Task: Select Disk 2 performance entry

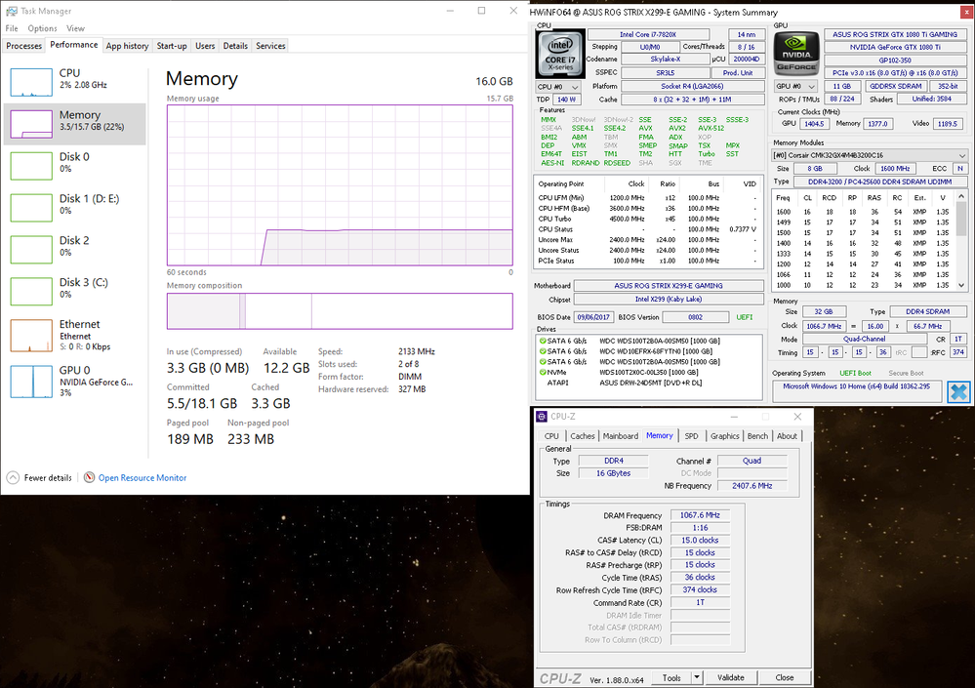Action: coord(75,249)
